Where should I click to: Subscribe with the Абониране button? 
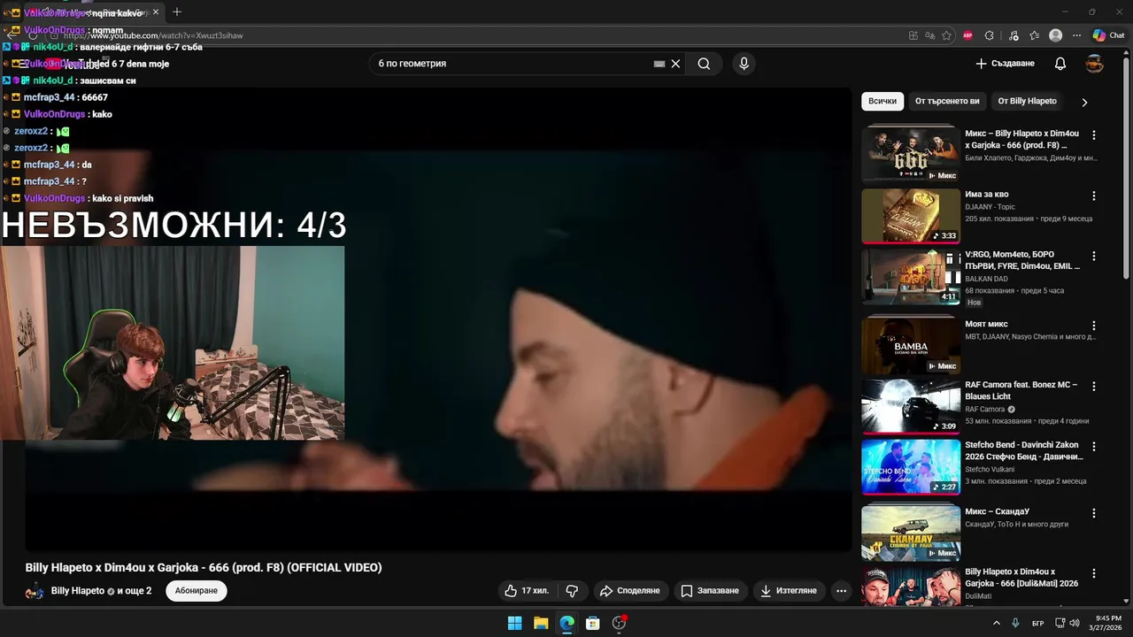tap(197, 590)
